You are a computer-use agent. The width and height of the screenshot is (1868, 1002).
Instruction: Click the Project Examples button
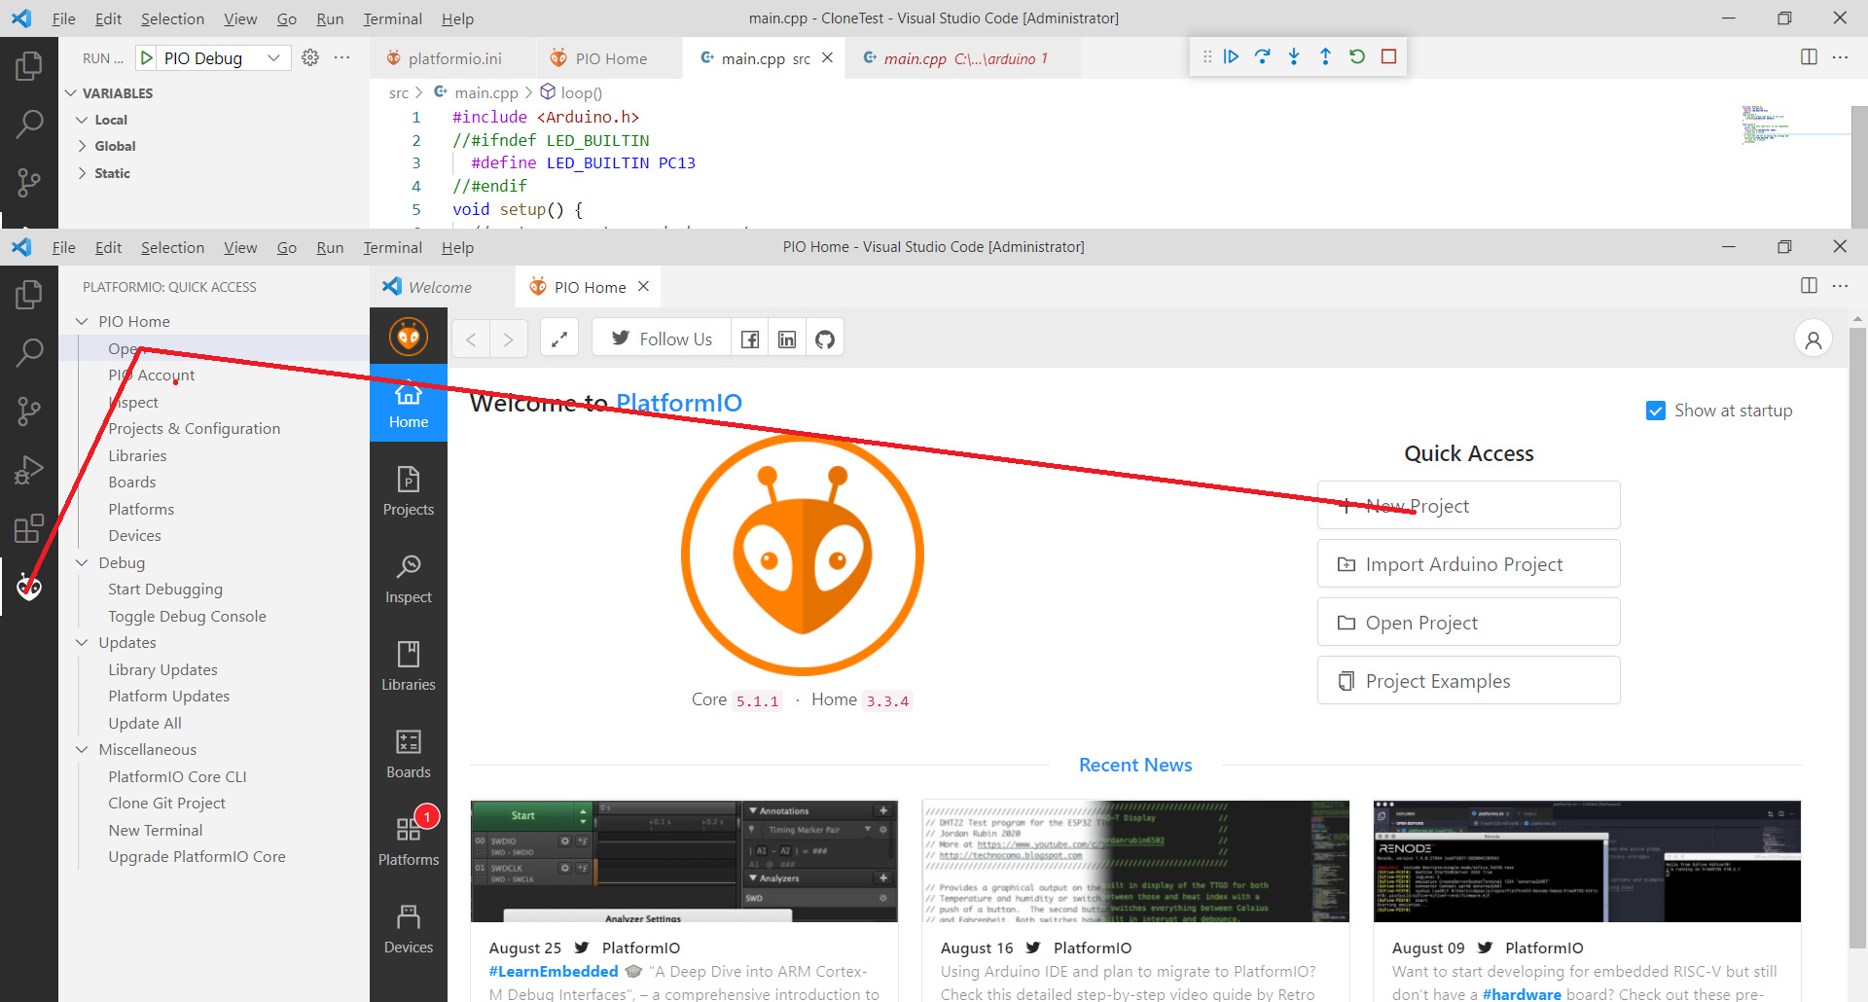tap(1468, 681)
